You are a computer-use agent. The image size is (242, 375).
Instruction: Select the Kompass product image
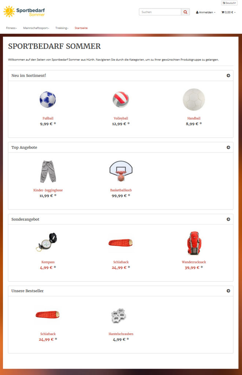tap(47, 242)
